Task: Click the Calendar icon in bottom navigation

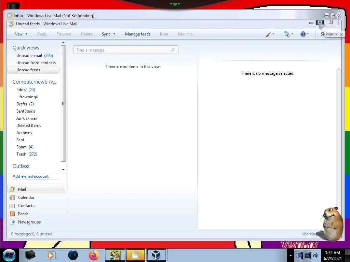Action: point(12,198)
